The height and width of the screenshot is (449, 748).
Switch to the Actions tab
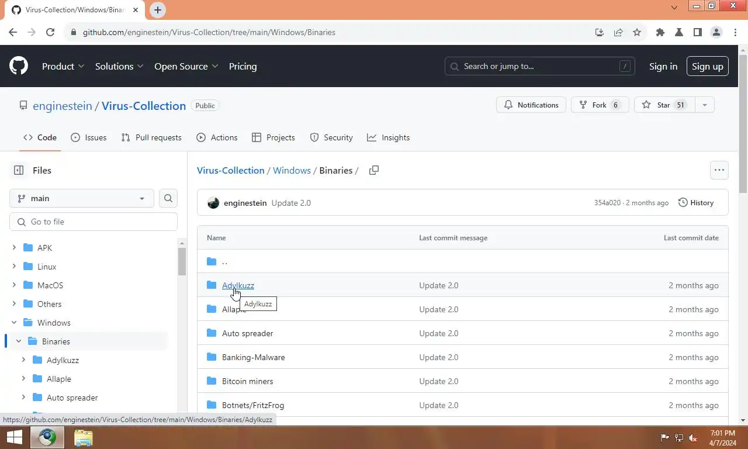click(217, 137)
